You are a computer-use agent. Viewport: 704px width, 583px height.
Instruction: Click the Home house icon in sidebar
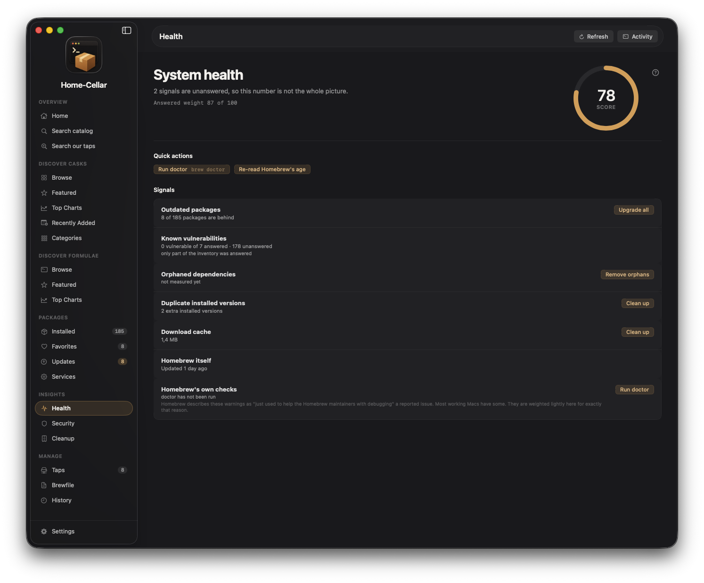(x=44, y=116)
